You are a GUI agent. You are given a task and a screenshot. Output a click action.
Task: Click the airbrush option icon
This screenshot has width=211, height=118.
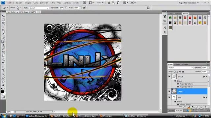84,8
